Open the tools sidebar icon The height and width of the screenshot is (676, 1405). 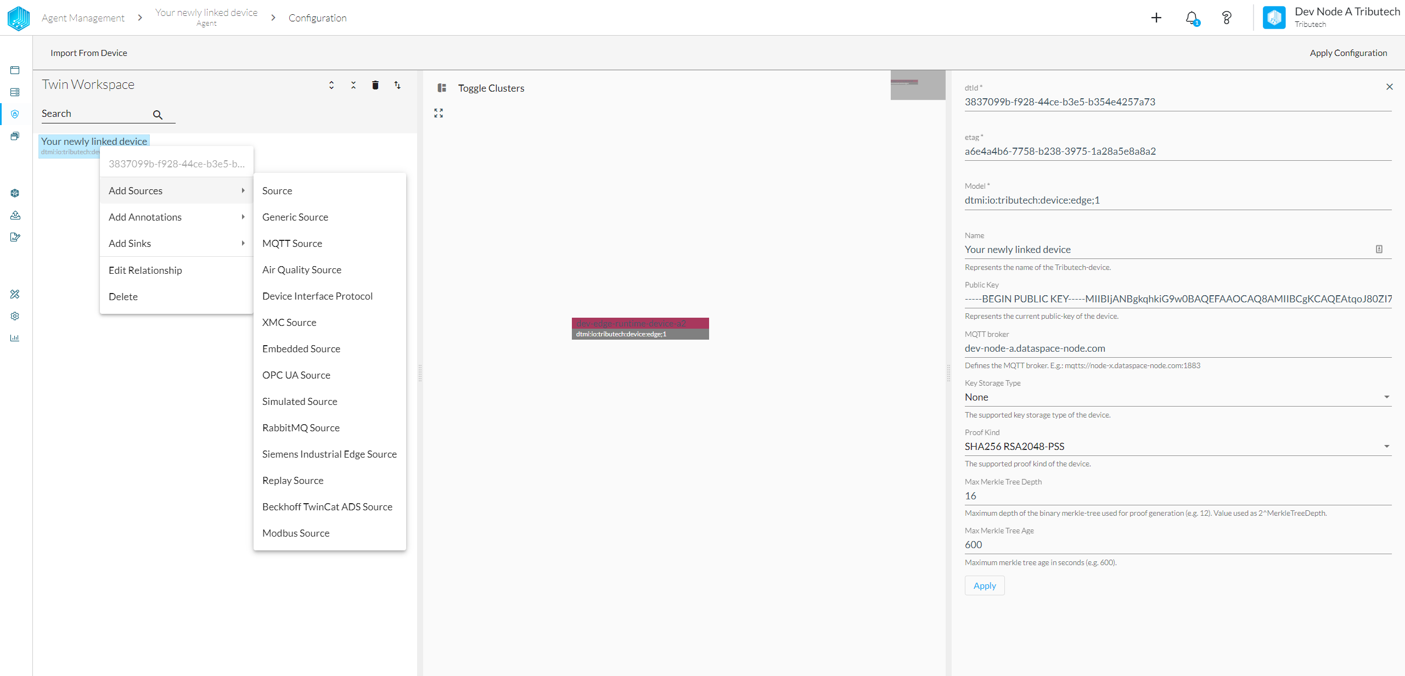15,294
